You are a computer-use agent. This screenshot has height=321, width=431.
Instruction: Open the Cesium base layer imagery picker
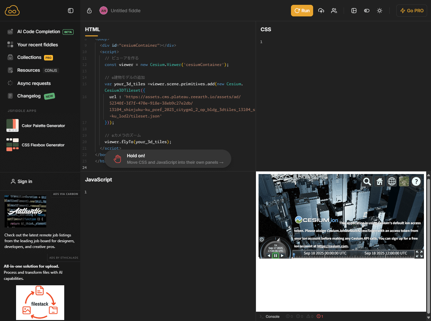click(x=404, y=182)
